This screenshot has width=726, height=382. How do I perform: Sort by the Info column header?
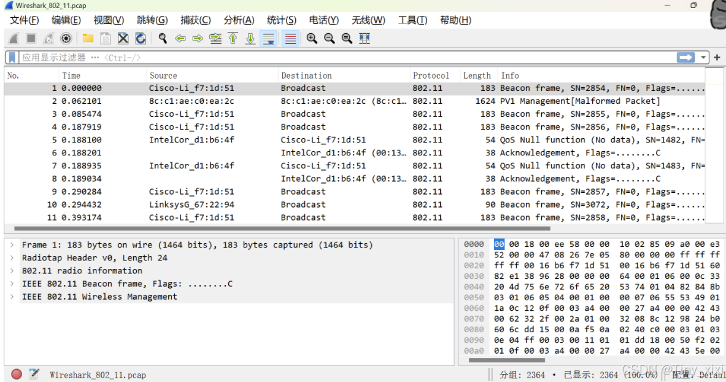pyautogui.click(x=601, y=76)
